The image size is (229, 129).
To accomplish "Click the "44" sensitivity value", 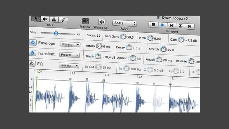I will (78, 35).
